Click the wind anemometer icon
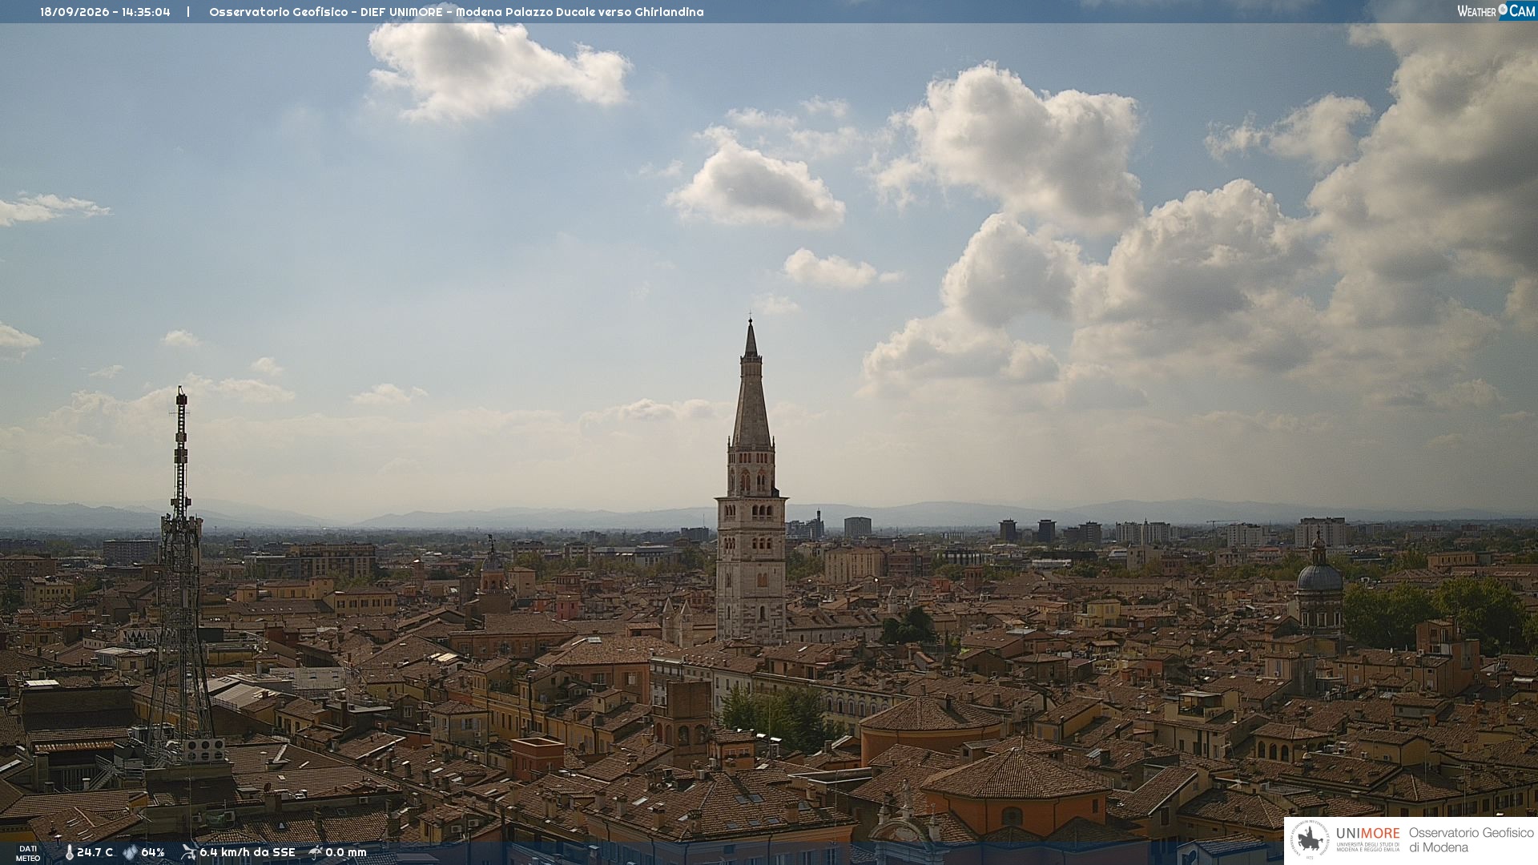Viewport: 1538px width, 865px height. (x=188, y=852)
